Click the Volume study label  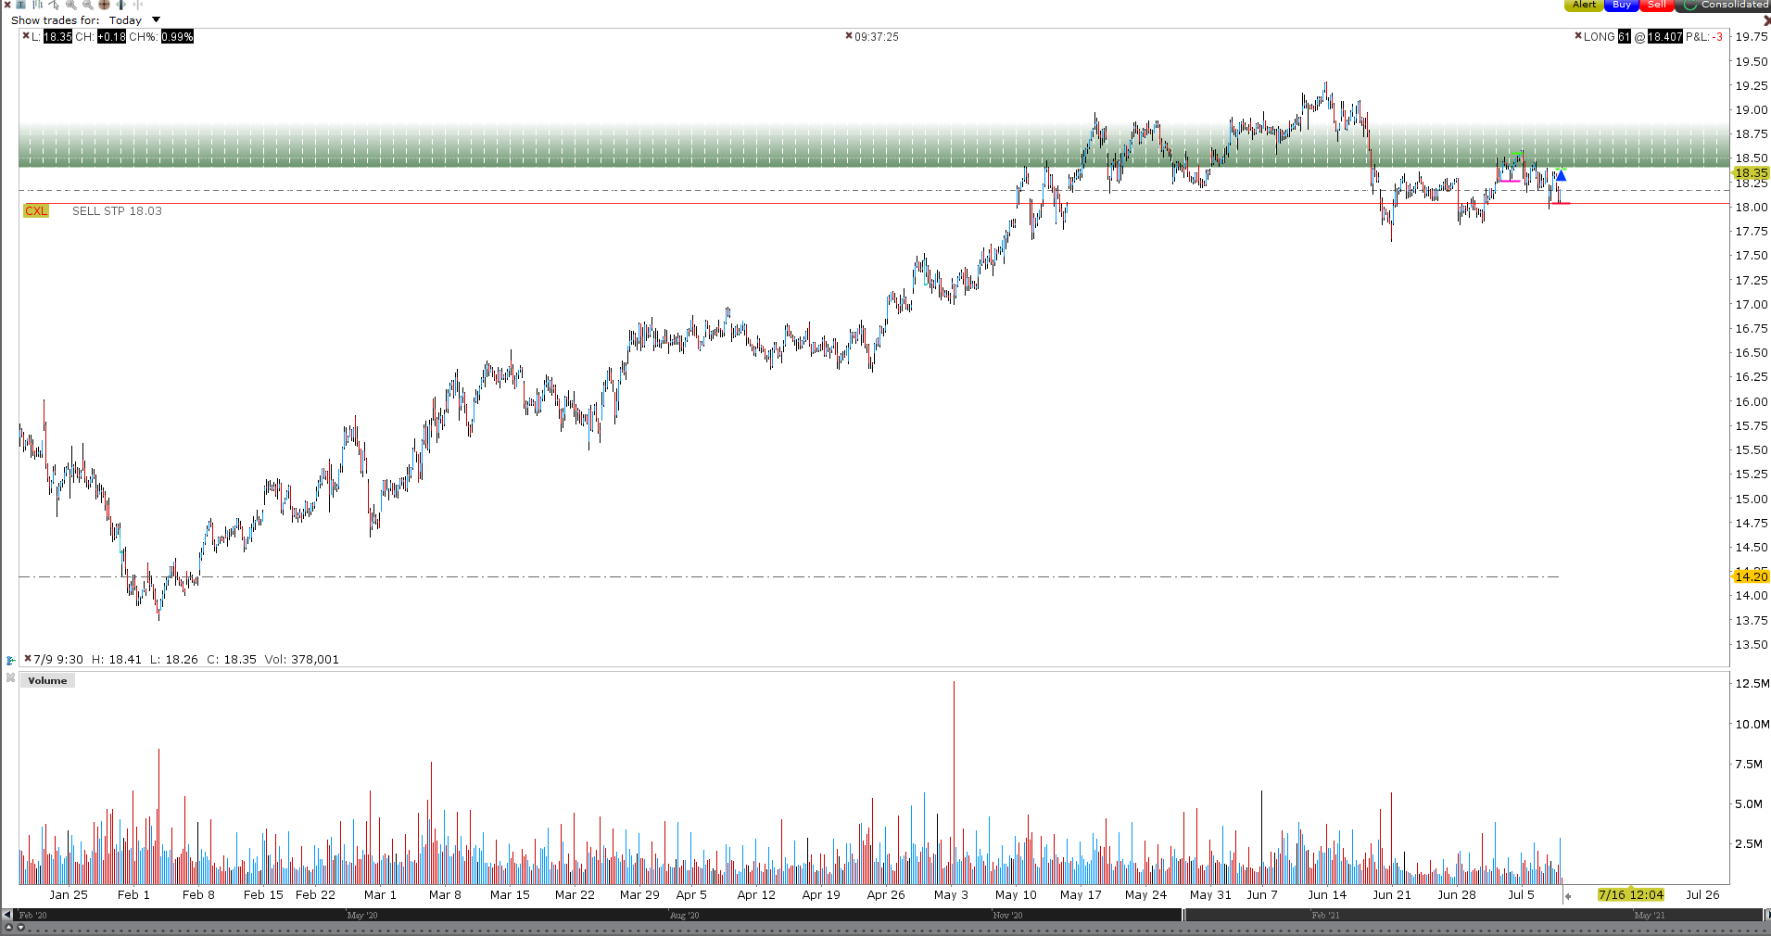47,680
